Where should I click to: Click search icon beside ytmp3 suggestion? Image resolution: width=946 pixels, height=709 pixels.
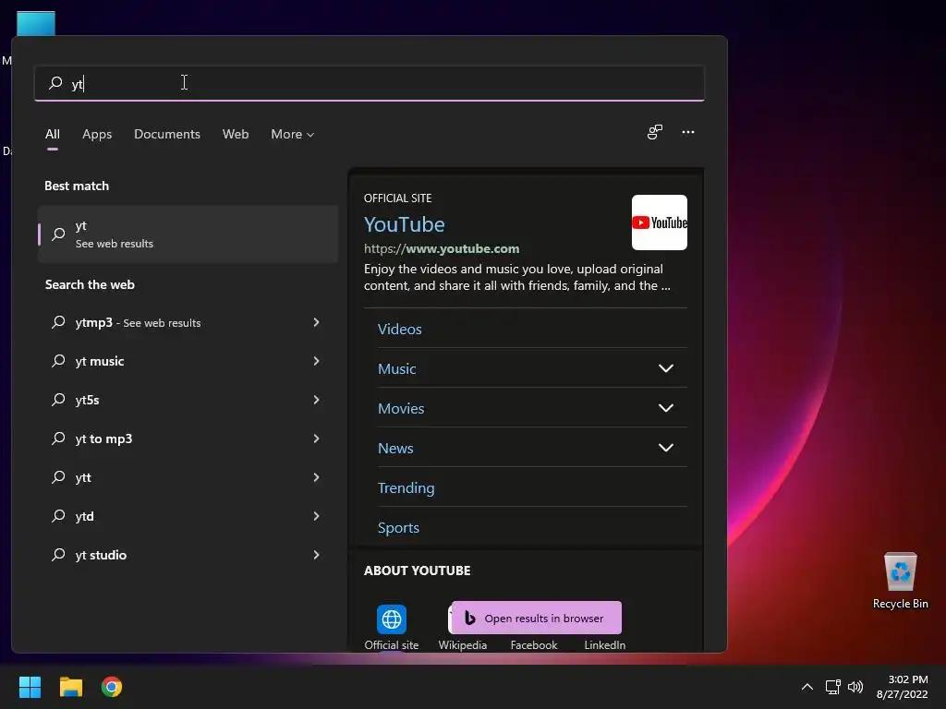pyautogui.click(x=58, y=322)
